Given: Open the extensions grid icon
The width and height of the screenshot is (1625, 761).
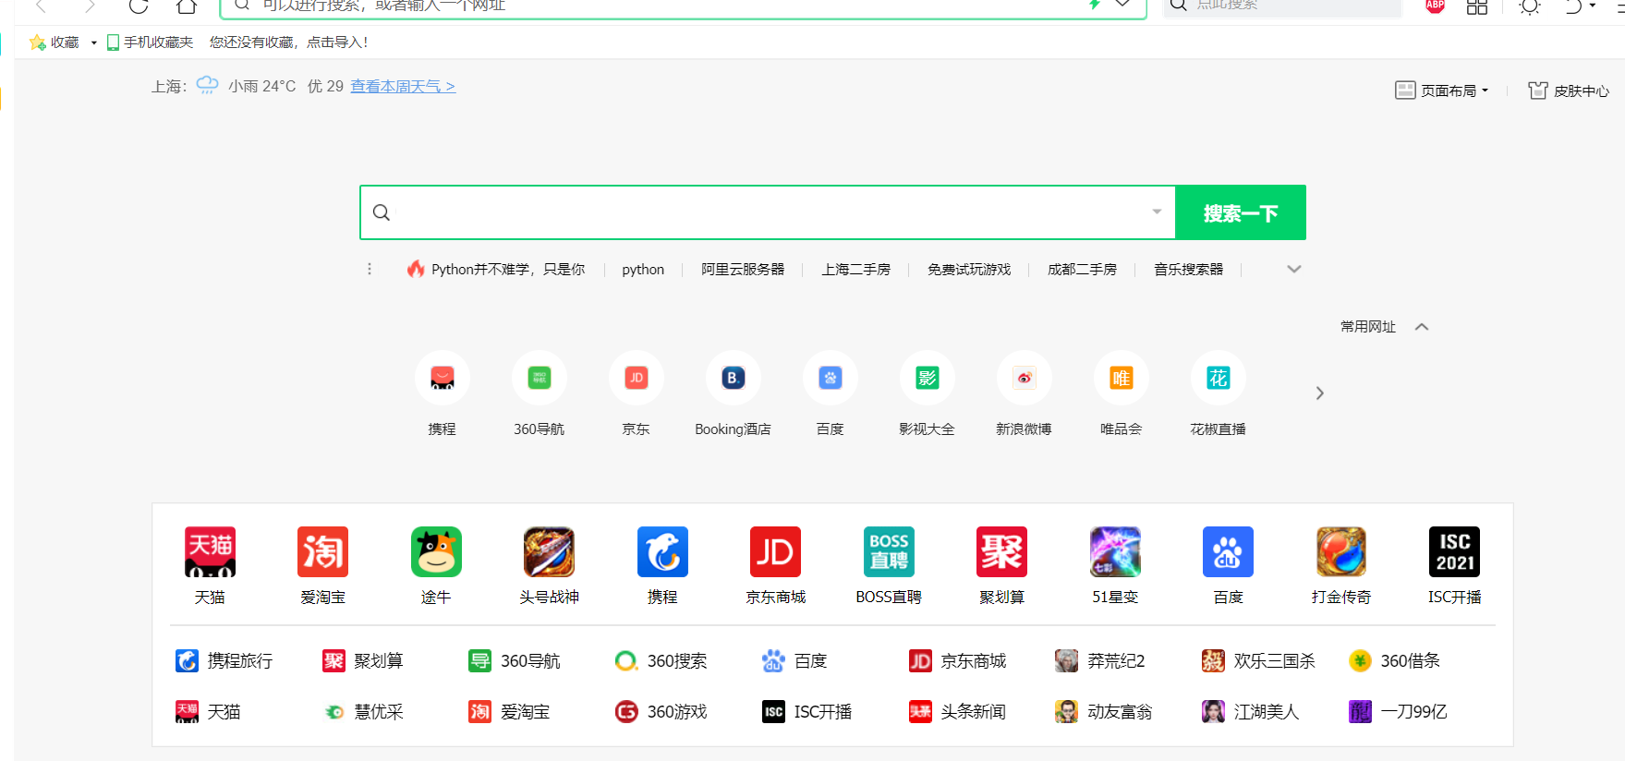Looking at the screenshot, I should [x=1477, y=6].
